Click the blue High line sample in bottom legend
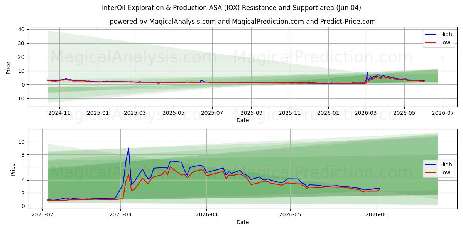Viewport: 463px width, 231px height. (x=431, y=165)
